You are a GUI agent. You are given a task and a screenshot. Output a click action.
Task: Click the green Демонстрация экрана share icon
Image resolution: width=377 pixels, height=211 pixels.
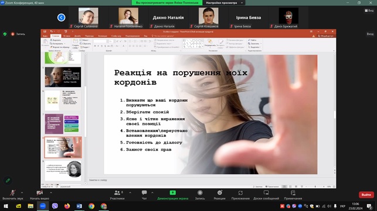(172, 192)
